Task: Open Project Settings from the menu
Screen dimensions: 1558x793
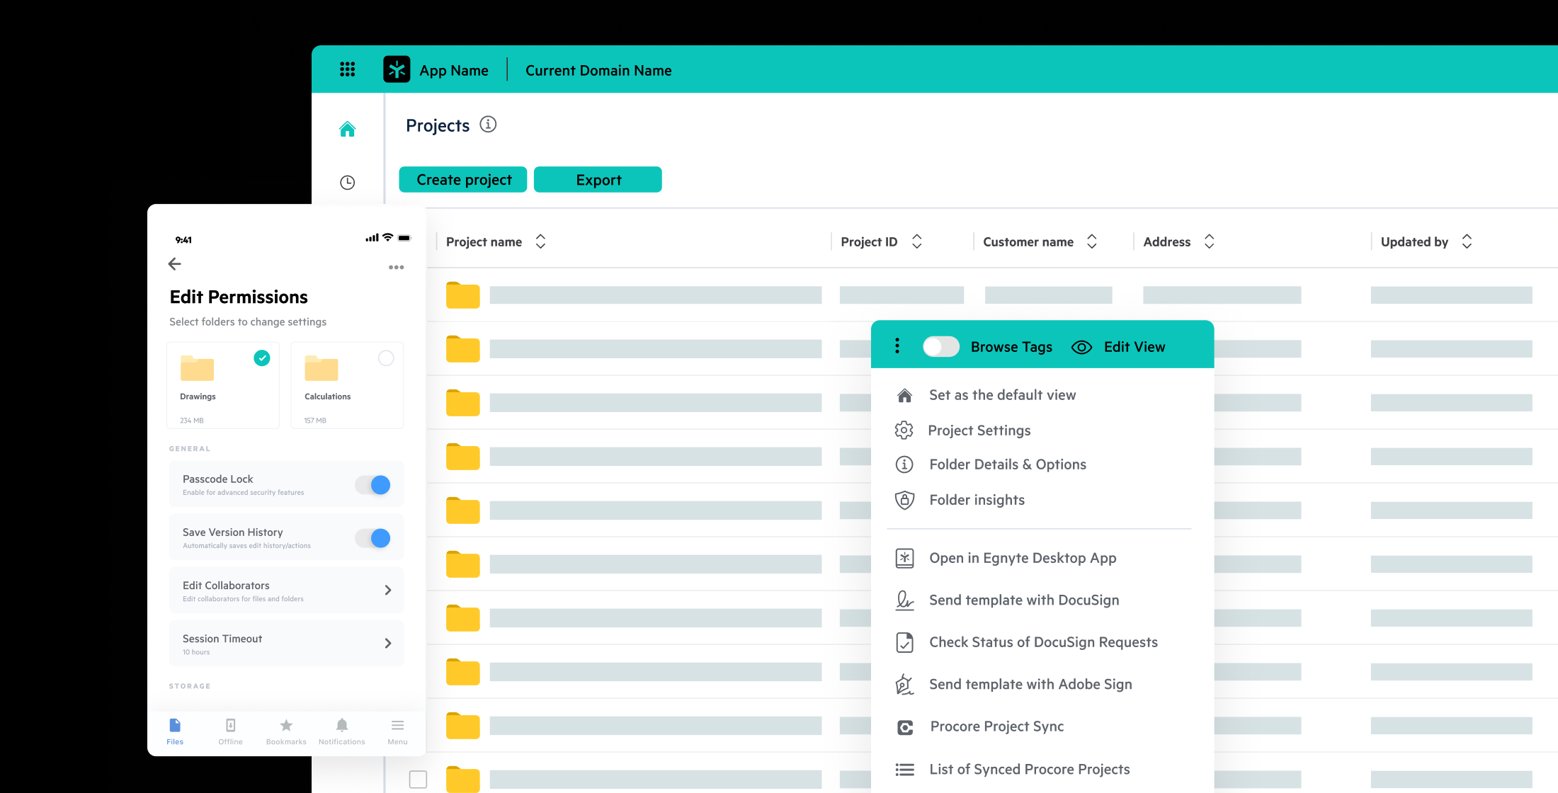Action: pyautogui.click(x=979, y=430)
